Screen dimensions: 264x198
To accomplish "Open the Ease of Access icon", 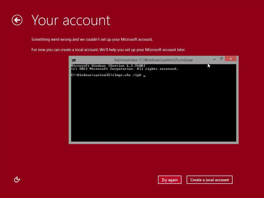I will tap(17, 180).
